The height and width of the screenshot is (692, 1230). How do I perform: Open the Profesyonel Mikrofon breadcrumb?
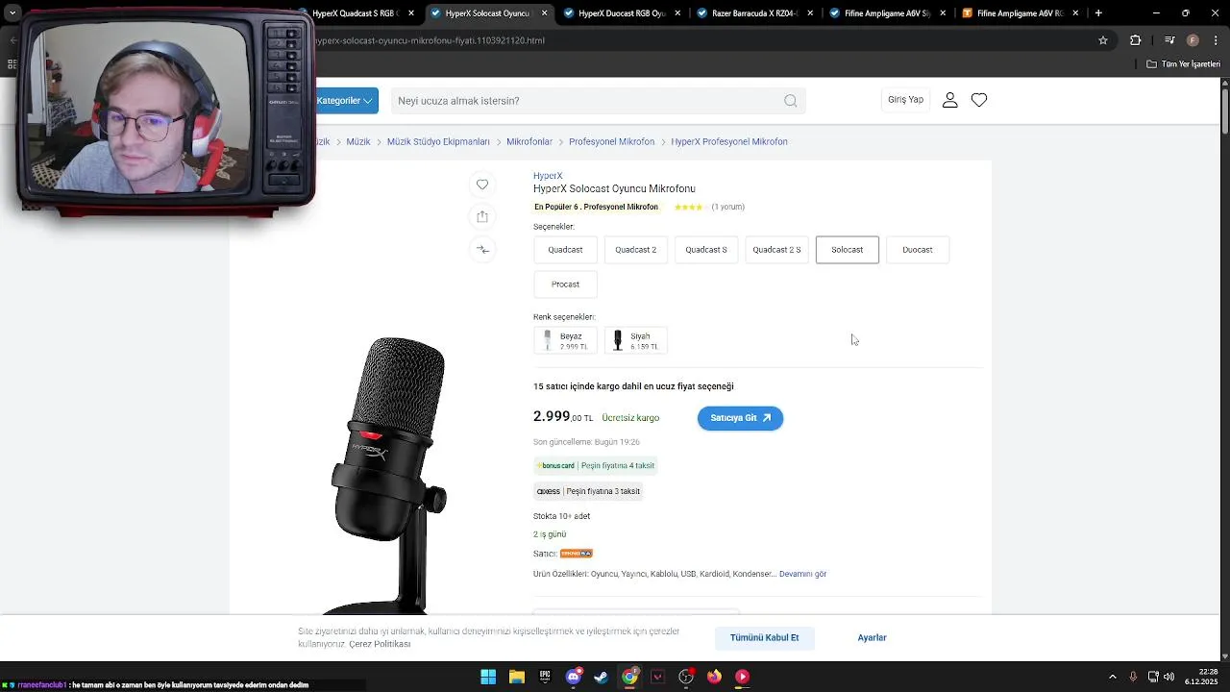(611, 142)
